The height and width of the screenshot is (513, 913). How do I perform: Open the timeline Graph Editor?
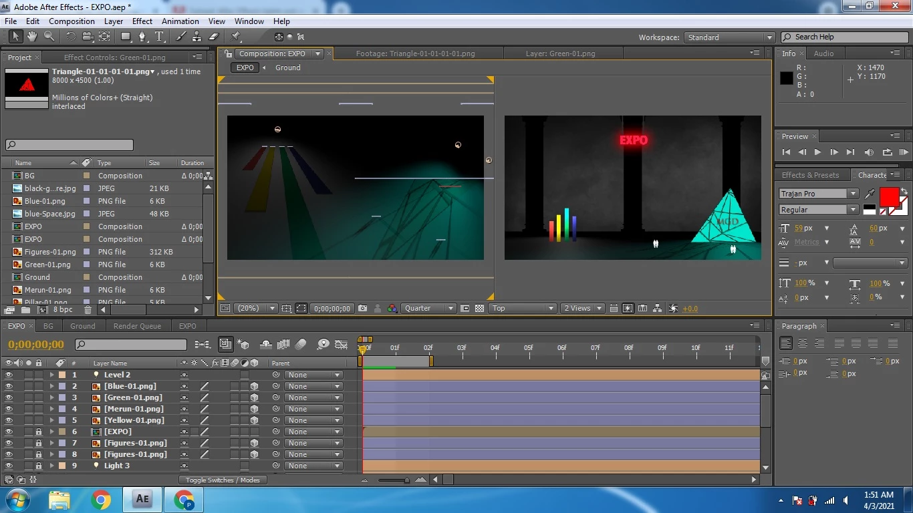coord(342,345)
